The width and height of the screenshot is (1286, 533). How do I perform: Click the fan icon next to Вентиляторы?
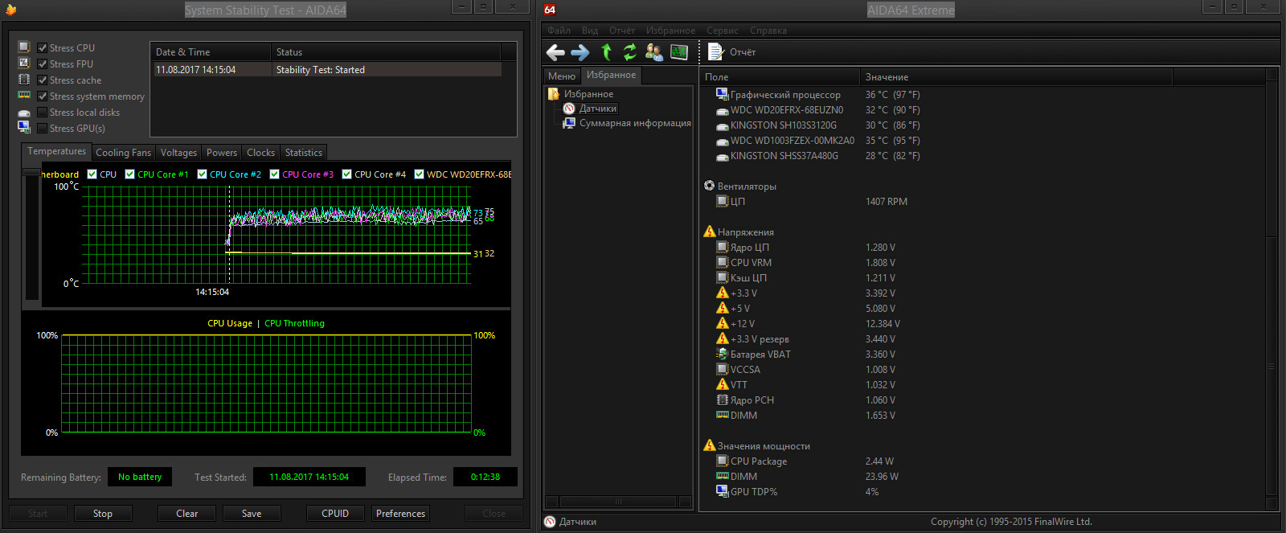709,186
